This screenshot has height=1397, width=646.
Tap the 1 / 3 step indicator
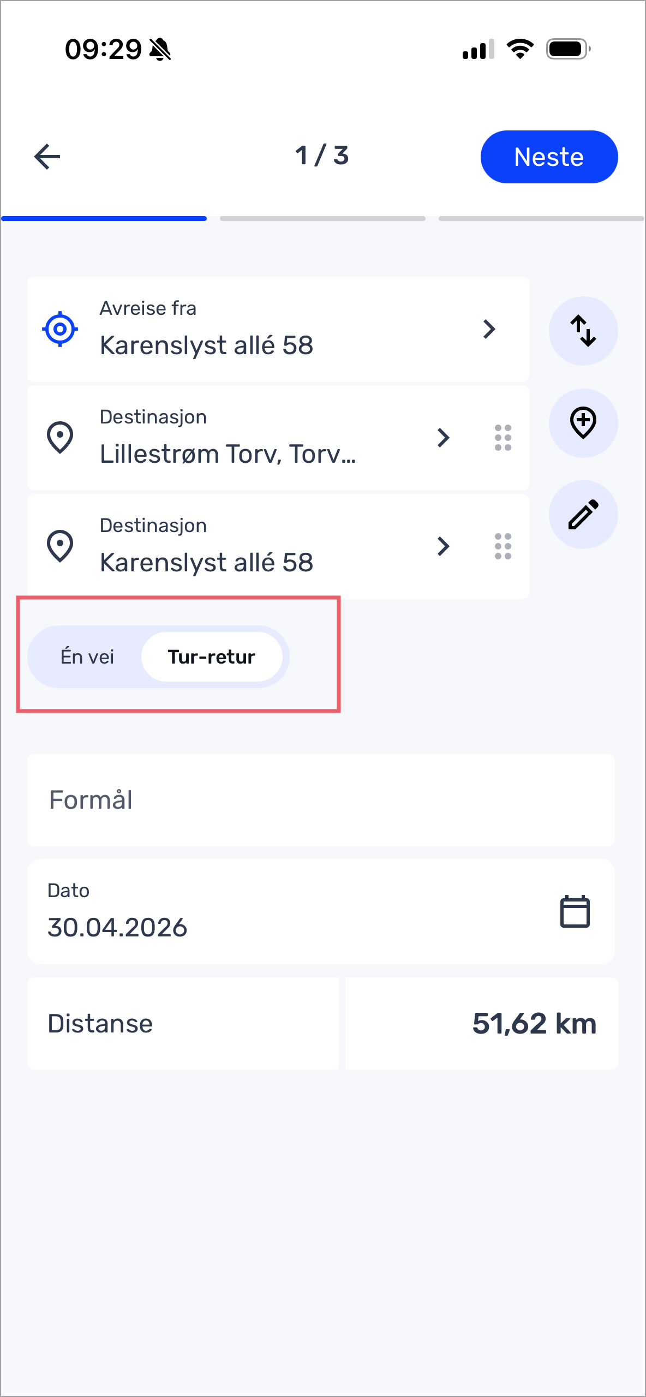point(322,156)
